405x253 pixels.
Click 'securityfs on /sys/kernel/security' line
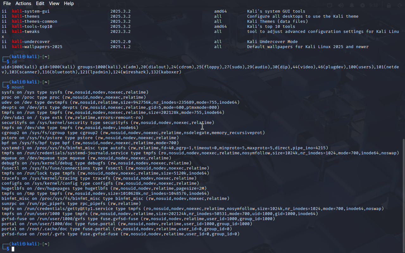pos(108,123)
